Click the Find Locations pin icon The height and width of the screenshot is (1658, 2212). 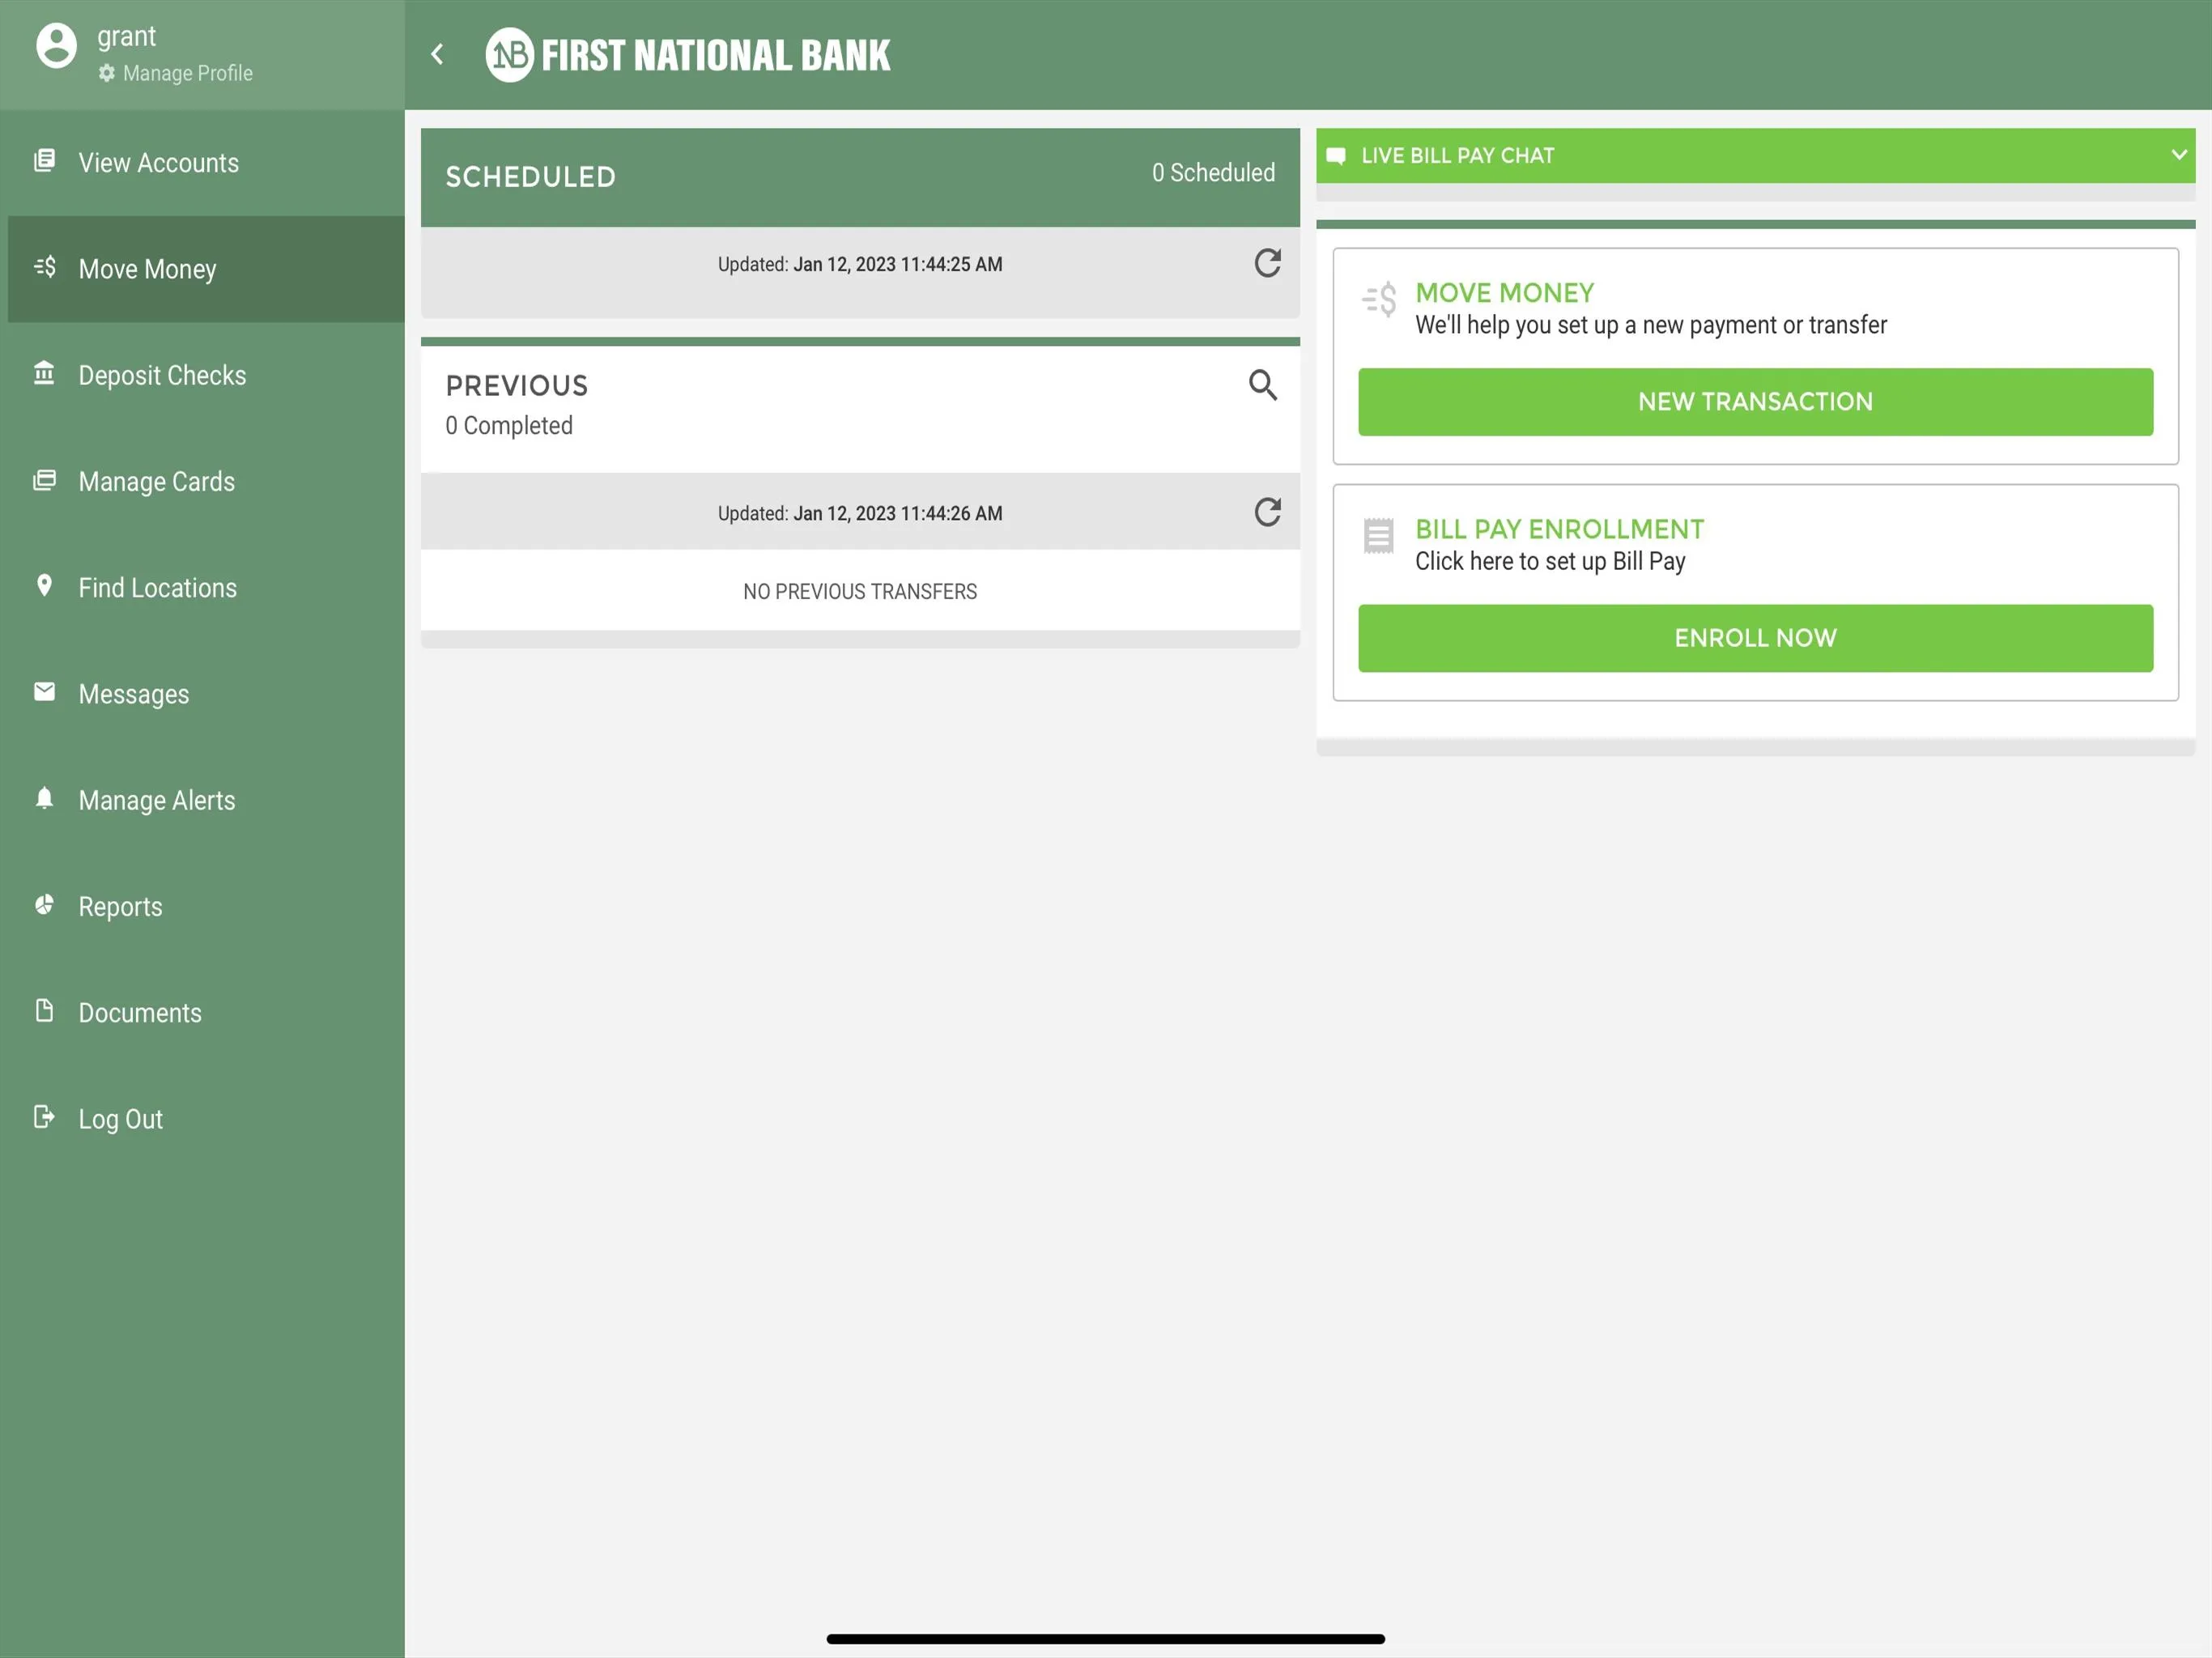coord(44,587)
